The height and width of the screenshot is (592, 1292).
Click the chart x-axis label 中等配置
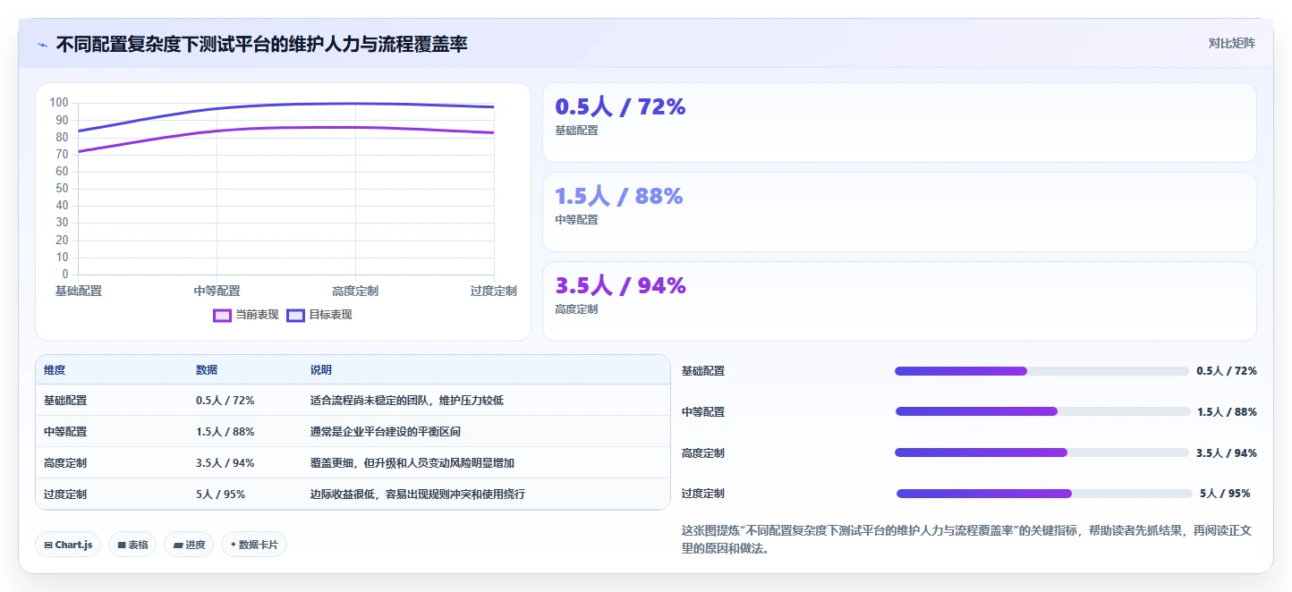pos(217,291)
